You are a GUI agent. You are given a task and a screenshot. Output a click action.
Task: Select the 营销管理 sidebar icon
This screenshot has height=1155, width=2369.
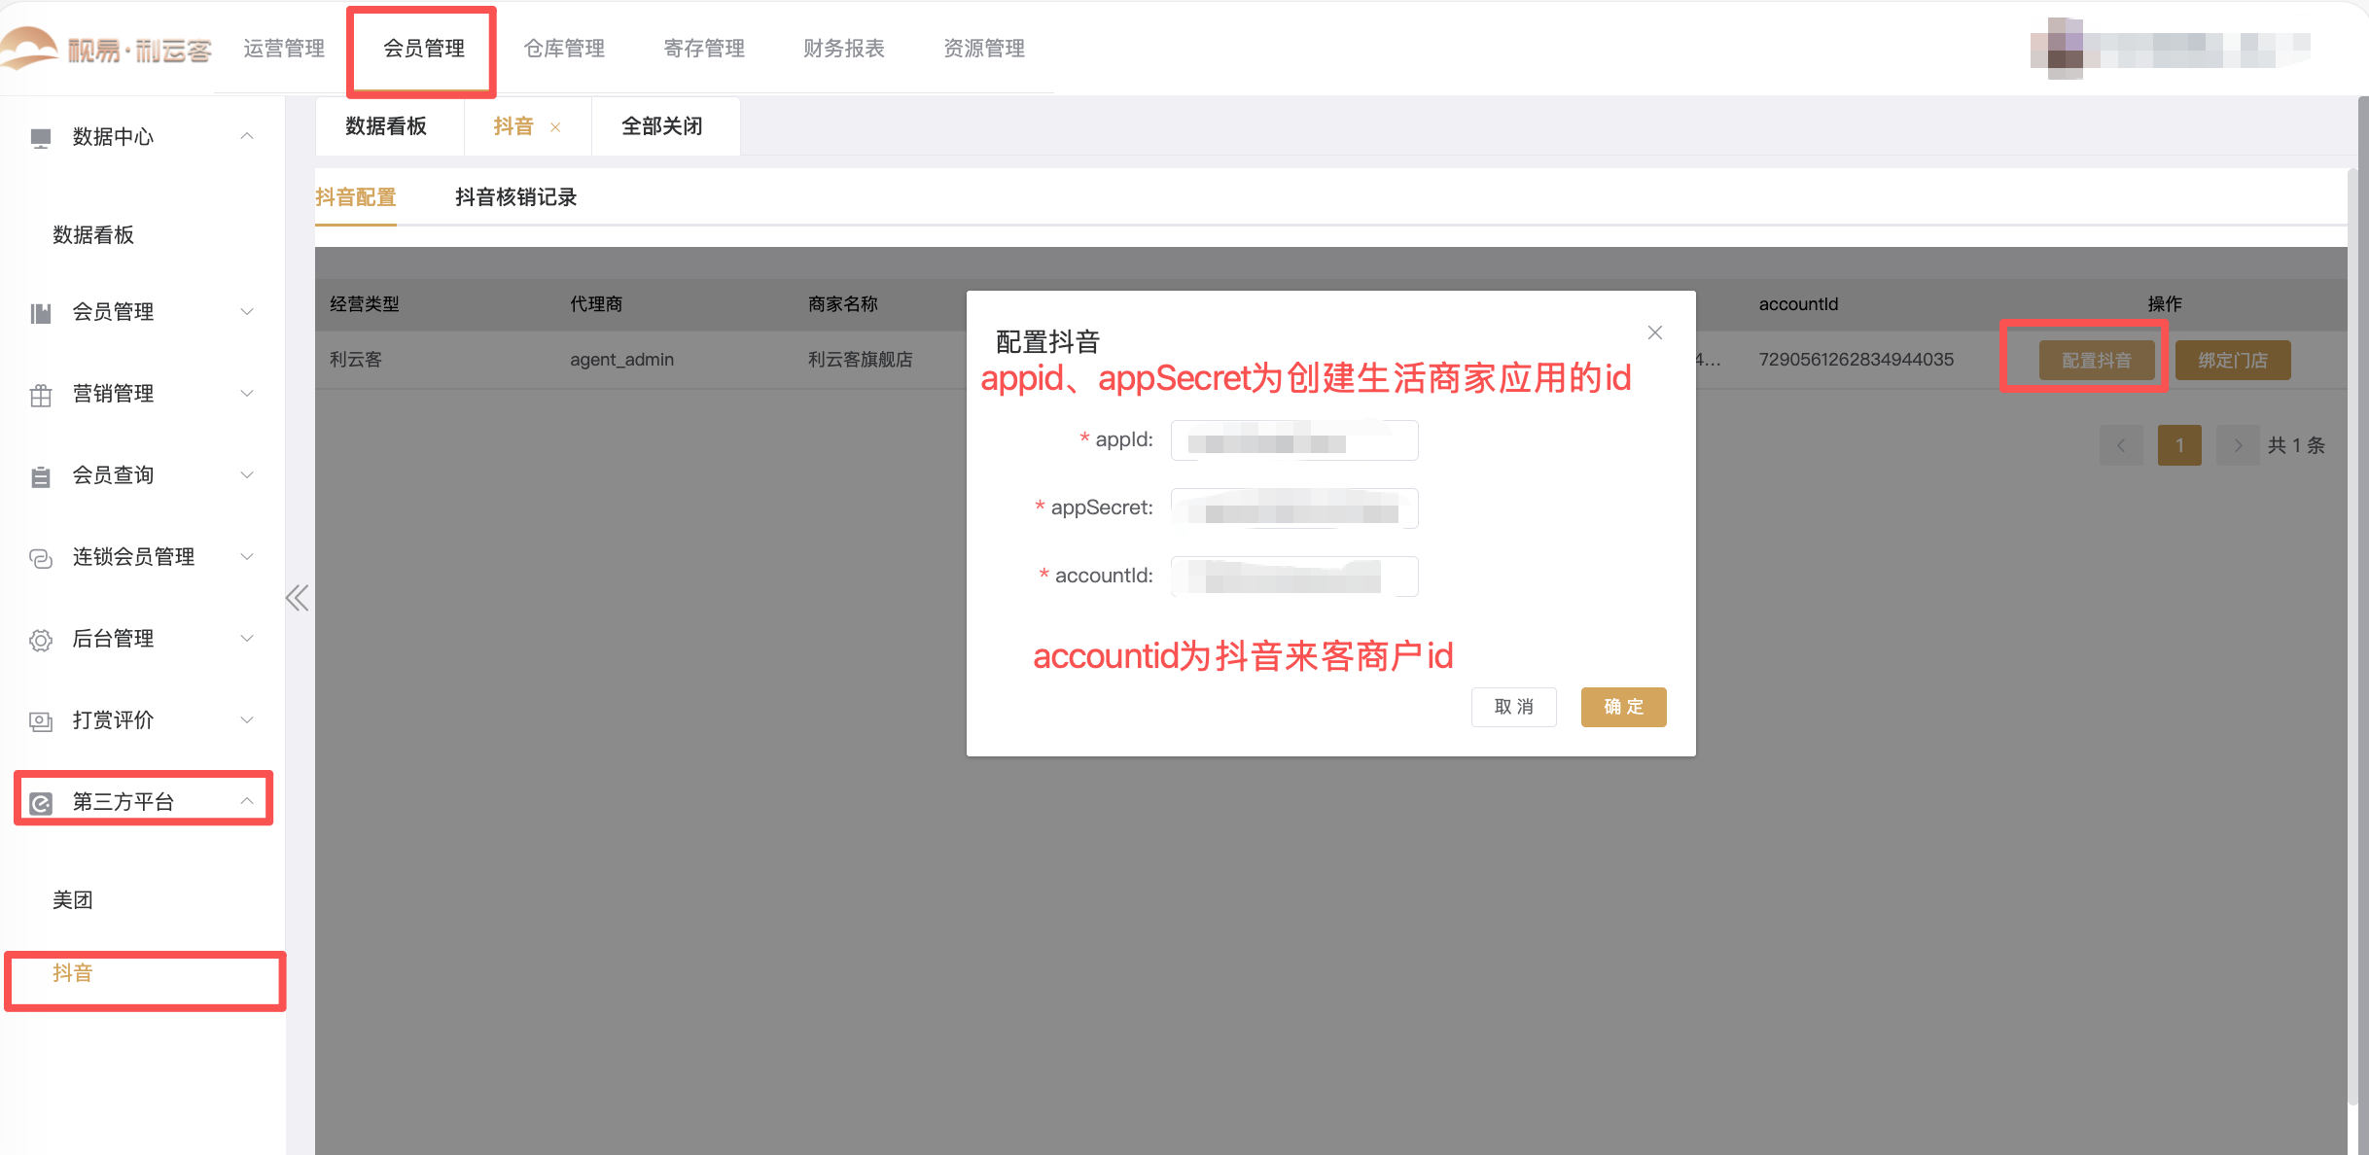pyautogui.click(x=40, y=394)
